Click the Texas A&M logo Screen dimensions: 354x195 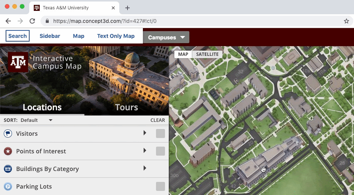point(18,62)
